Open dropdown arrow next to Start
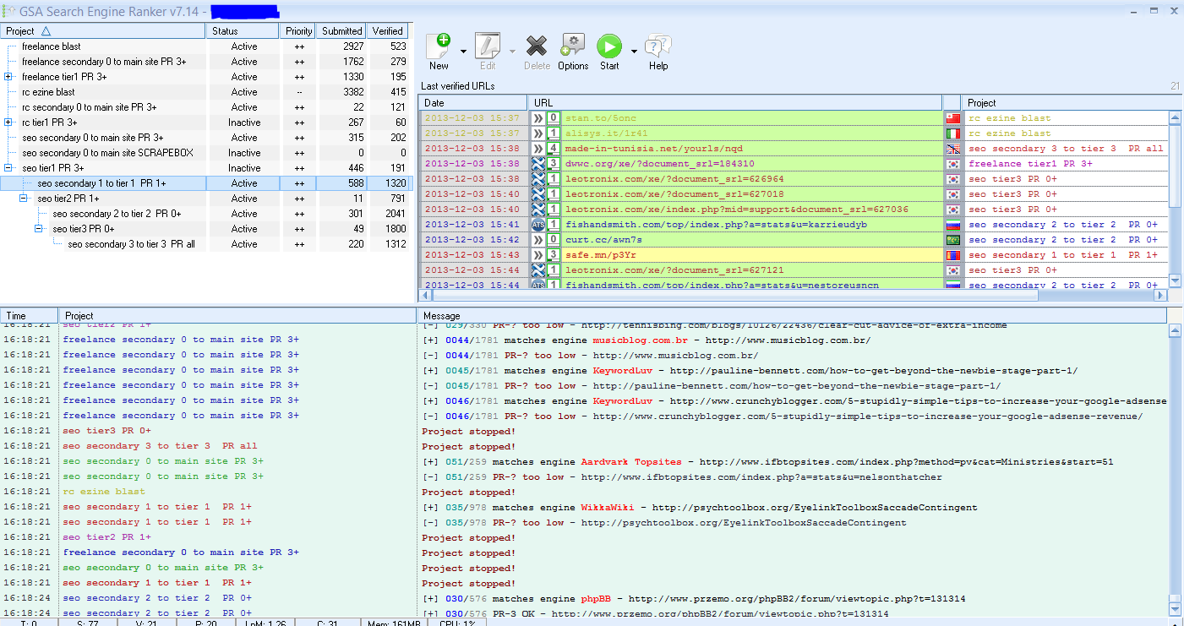This screenshot has width=1184, height=626. point(634,52)
